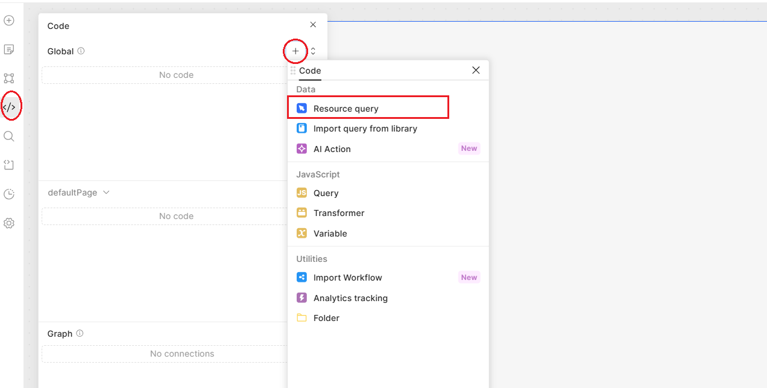The image size is (767, 388).
Task: Close the Code panel
Action: (313, 25)
